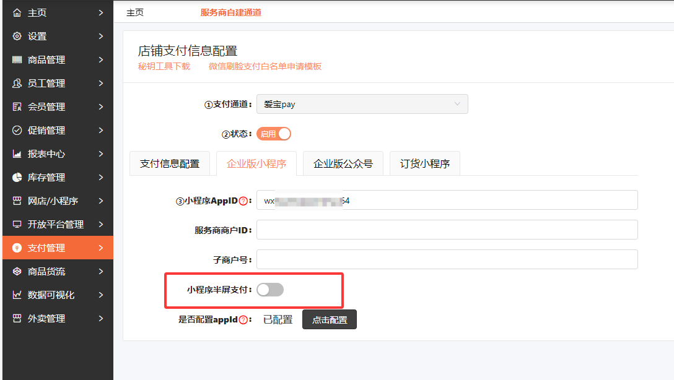
Task: Click the pie chart icon for 库存管理
Action: tap(17, 178)
